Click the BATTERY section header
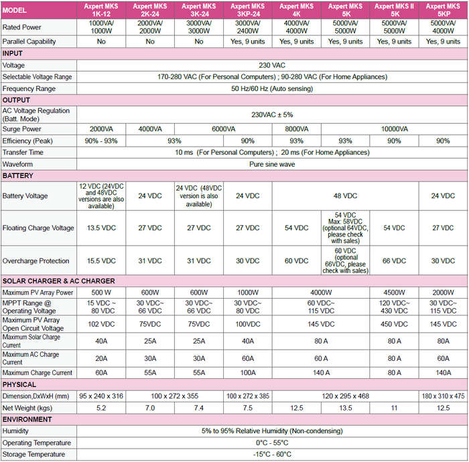 tap(234, 175)
